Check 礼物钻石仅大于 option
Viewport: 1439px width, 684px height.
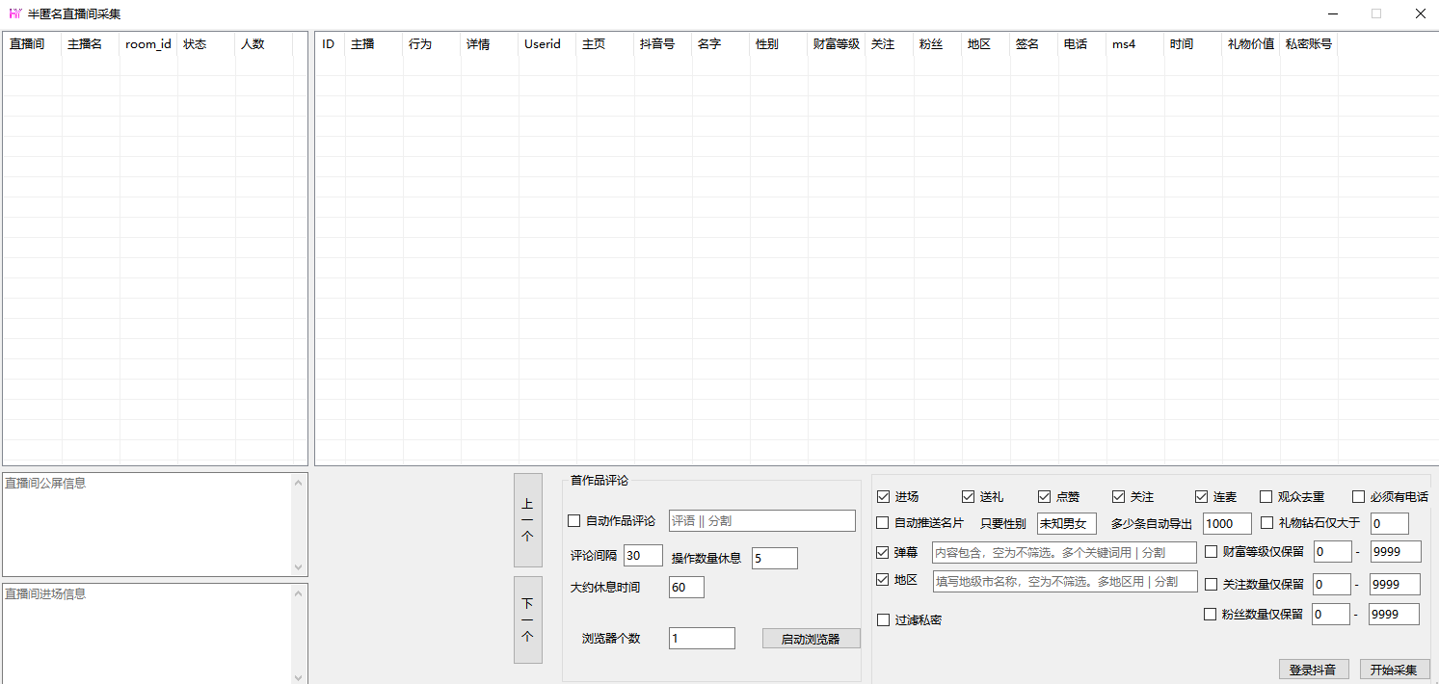pos(1266,523)
